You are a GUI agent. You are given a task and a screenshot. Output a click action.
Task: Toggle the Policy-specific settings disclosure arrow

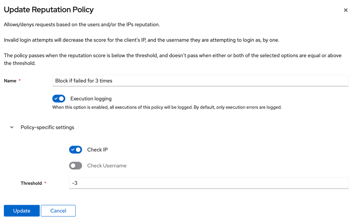[x=12, y=127]
